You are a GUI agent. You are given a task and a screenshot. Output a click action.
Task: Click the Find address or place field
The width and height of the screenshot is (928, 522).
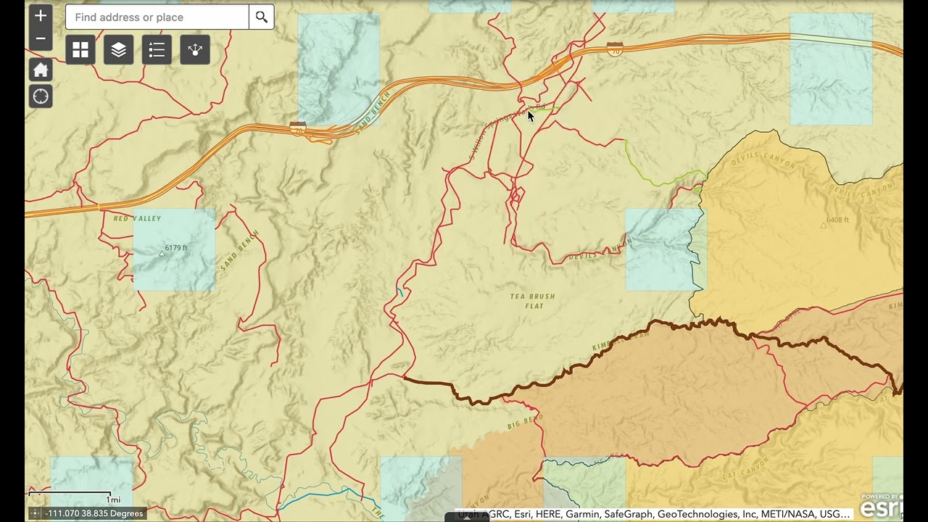[x=157, y=17]
